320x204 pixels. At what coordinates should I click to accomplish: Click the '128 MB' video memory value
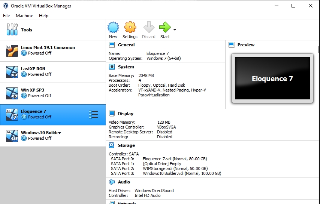164,122
